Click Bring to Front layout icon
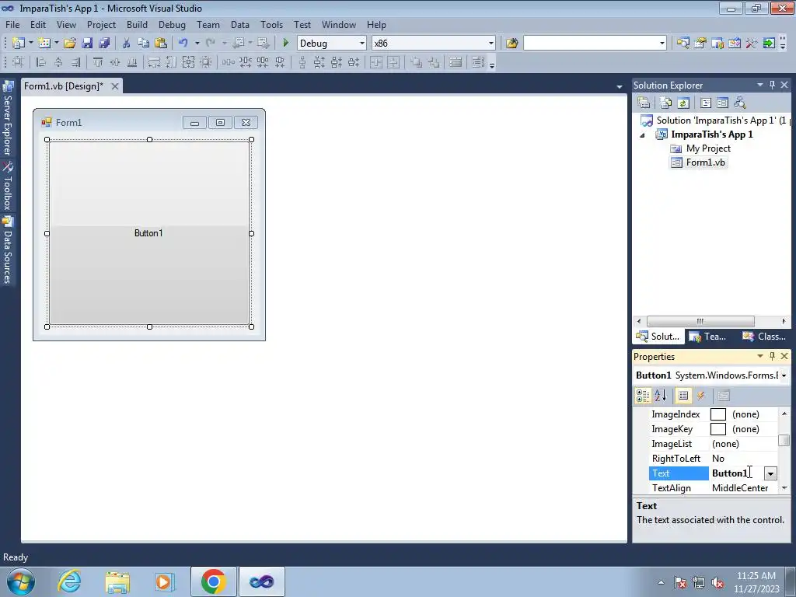The height and width of the screenshot is (597, 796). tap(417, 62)
